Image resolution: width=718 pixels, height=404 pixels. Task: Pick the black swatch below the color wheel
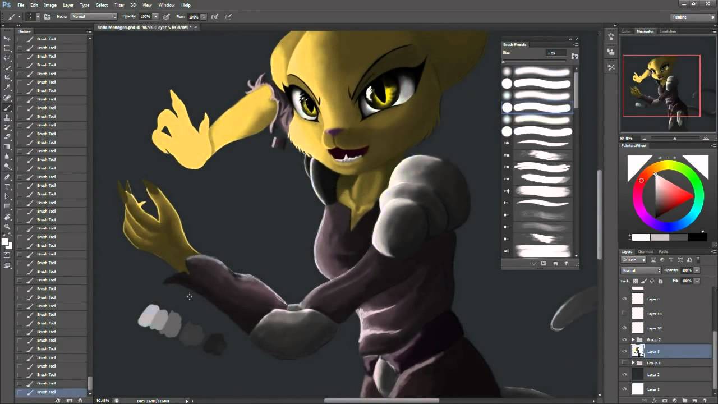(697, 237)
